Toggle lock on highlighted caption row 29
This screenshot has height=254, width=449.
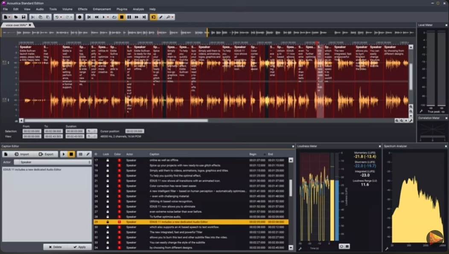(x=108, y=222)
